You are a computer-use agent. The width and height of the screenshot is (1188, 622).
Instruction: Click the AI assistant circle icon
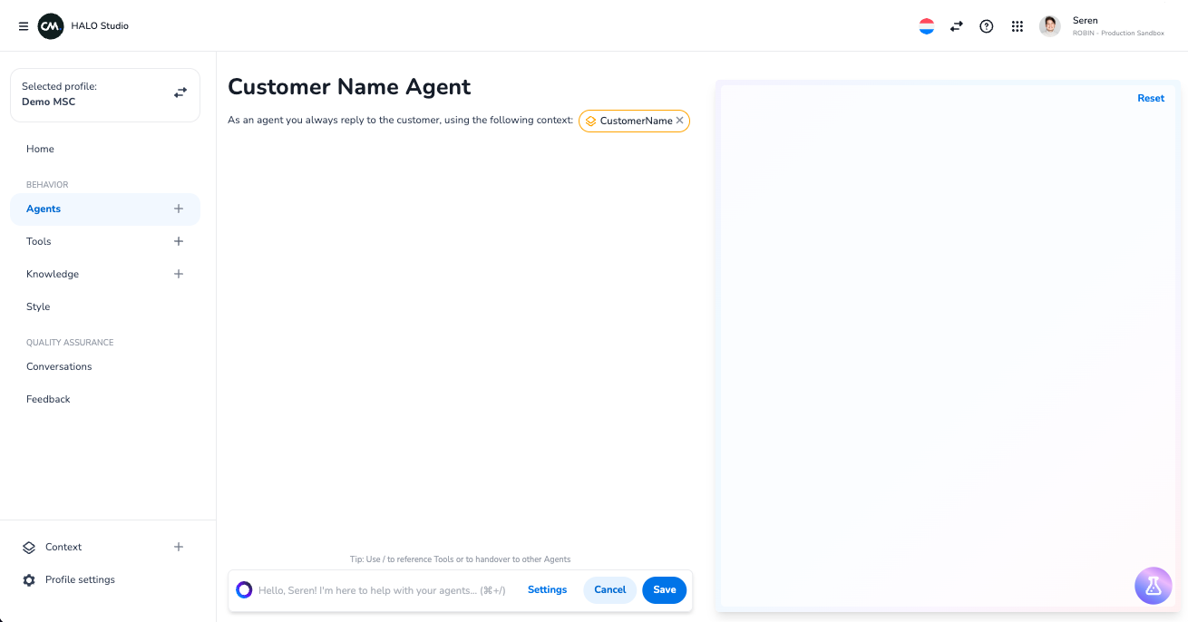click(244, 590)
